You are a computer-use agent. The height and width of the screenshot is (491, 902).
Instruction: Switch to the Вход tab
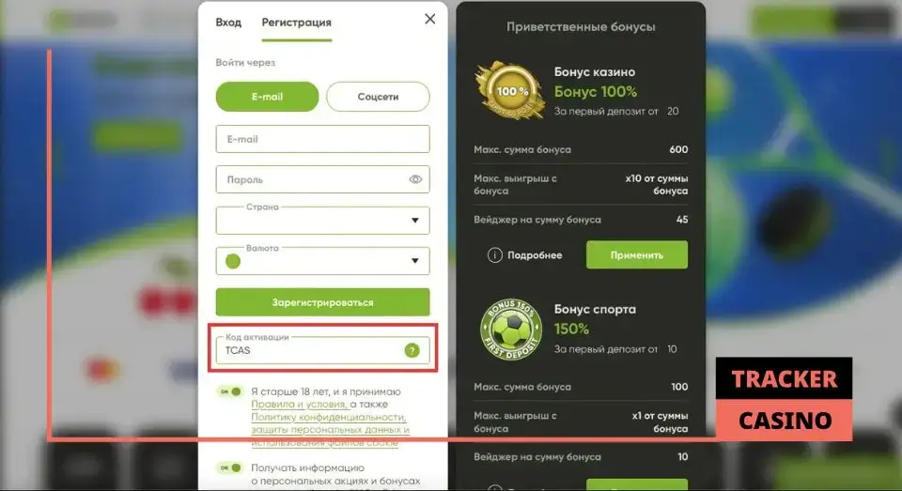coord(228,23)
